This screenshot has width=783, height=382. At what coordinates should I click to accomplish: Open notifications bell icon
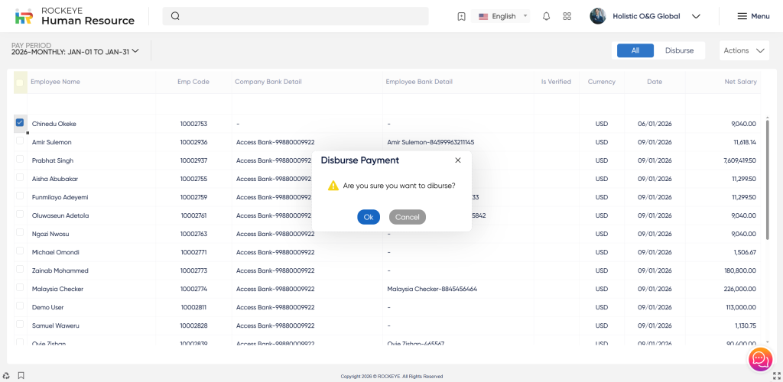coord(546,16)
